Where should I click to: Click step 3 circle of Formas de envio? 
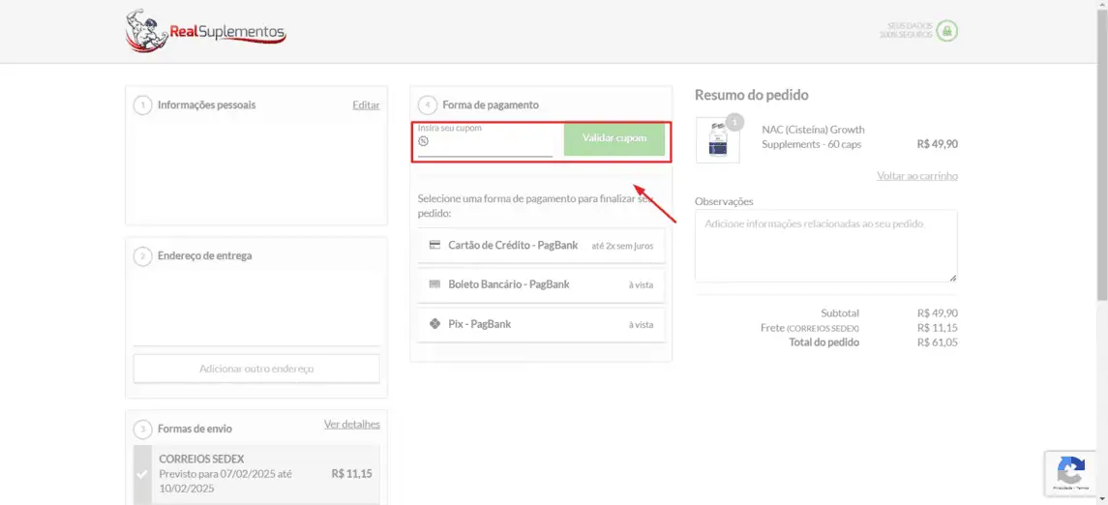coord(143,429)
